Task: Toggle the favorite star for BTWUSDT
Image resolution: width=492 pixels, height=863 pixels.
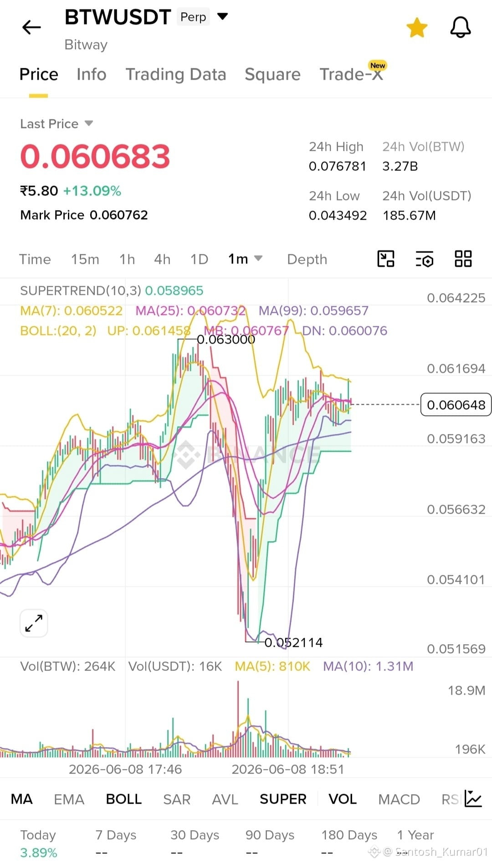Action: click(x=417, y=27)
